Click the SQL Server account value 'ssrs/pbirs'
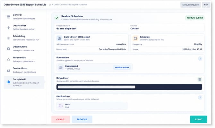Viewport: 215px width, 128px height. [121, 44]
